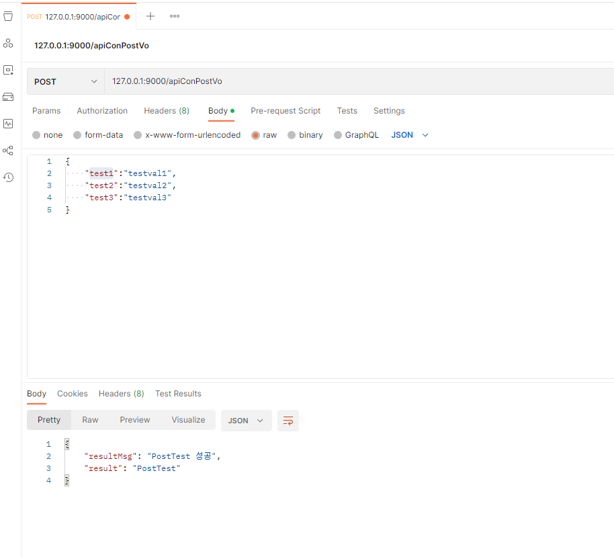Click the "test3" key in request body
Viewport: 614px width, 557px height.
tap(101, 198)
